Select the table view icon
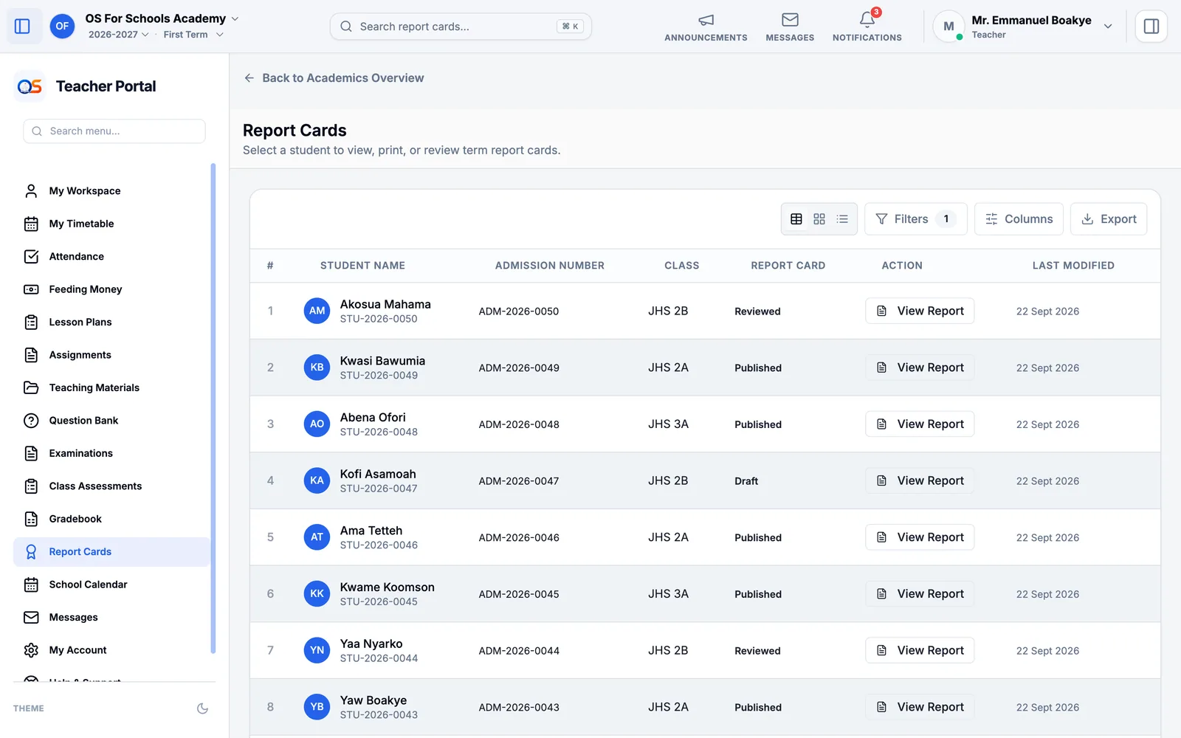This screenshot has height=738, width=1181. coord(796,219)
